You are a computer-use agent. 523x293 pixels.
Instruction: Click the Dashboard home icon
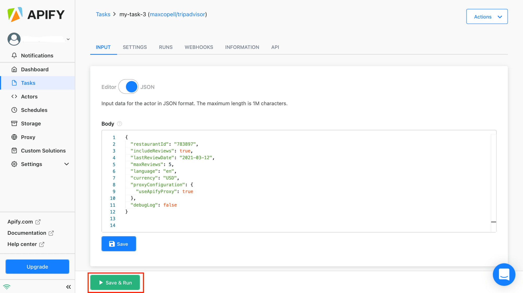[x=14, y=69]
